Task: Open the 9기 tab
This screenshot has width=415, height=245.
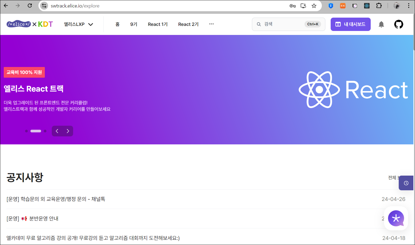Action: [x=134, y=24]
